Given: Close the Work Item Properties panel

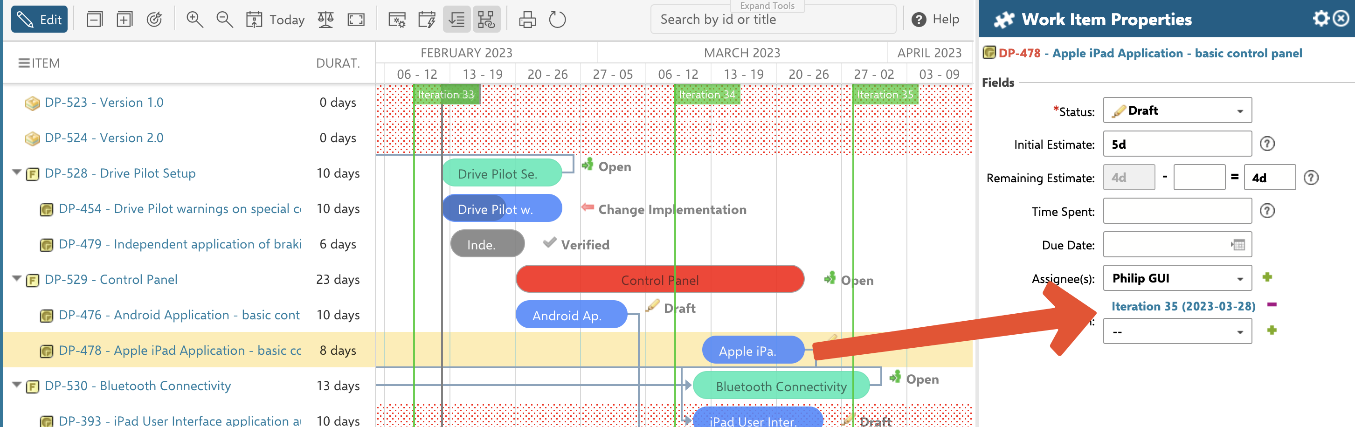Looking at the screenshot, I should tap(1341, 18).
